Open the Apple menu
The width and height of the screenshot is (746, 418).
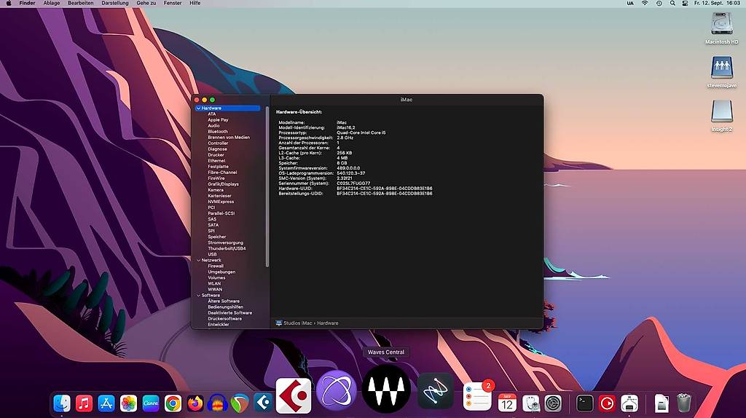(x=8, y=4)
